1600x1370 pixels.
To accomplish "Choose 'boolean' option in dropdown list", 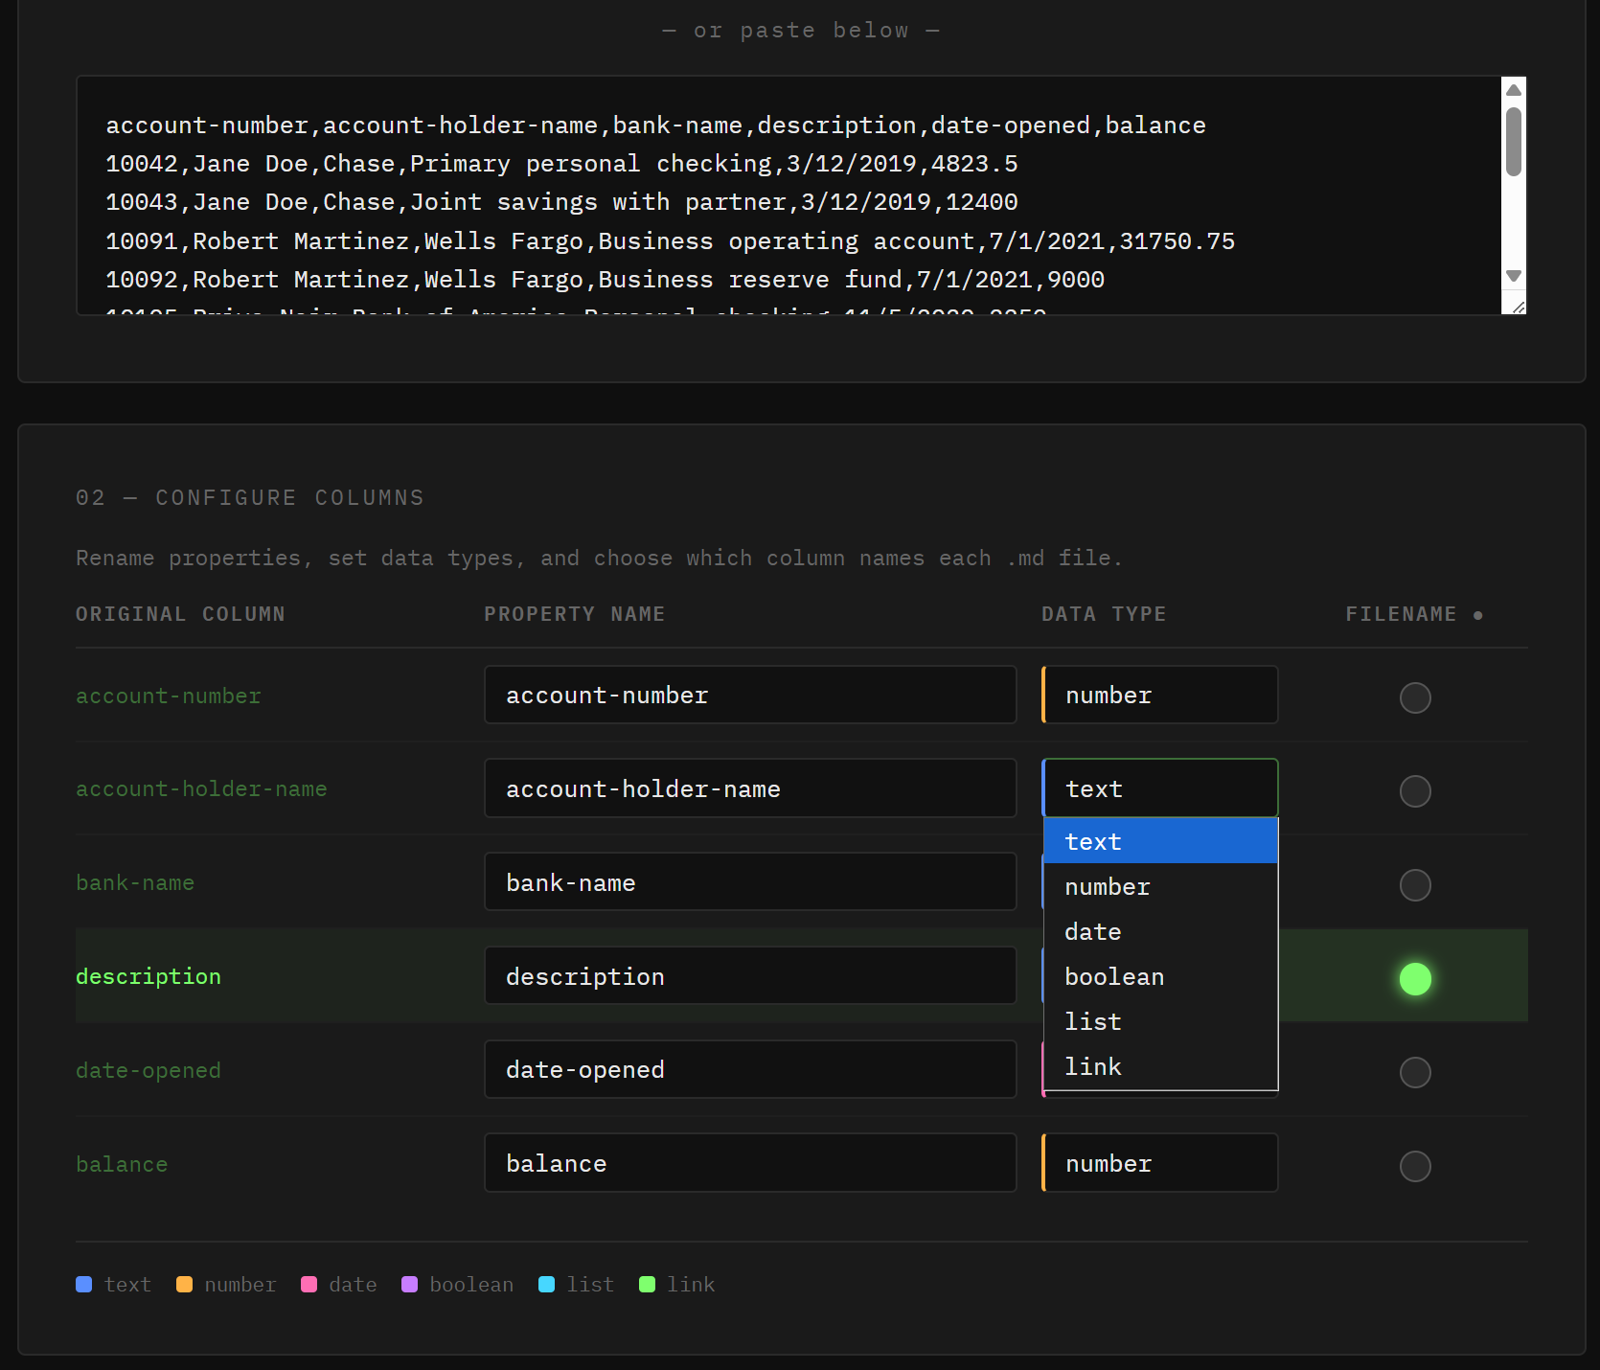I will [x=1160, y=976].
